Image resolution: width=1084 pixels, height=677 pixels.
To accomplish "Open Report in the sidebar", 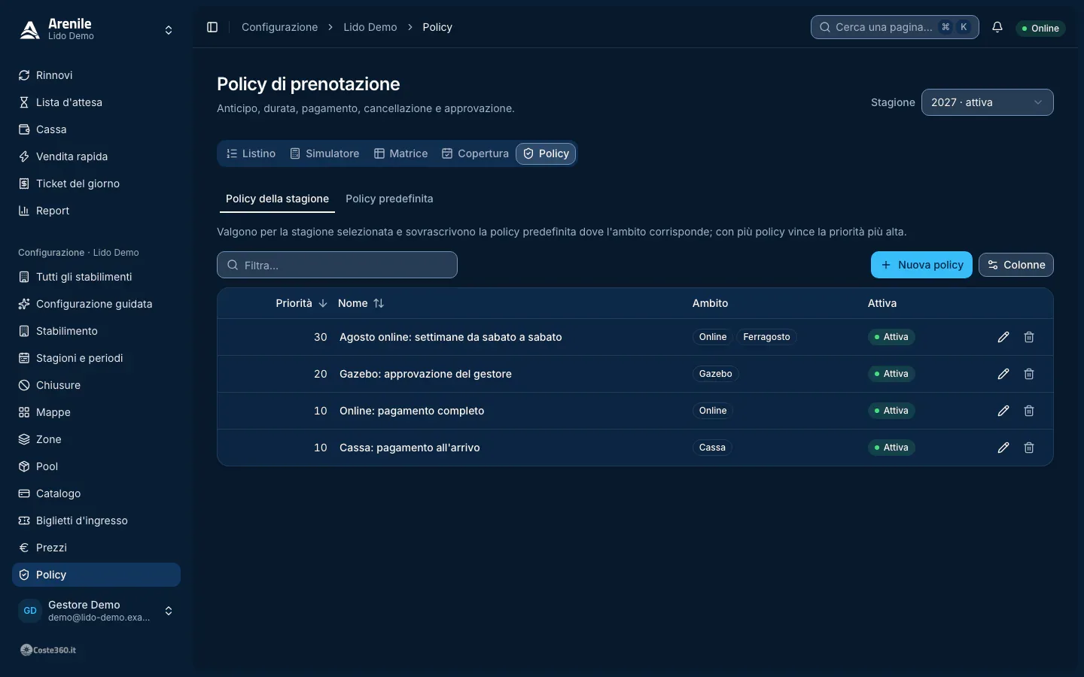I will tap(96, 211).
